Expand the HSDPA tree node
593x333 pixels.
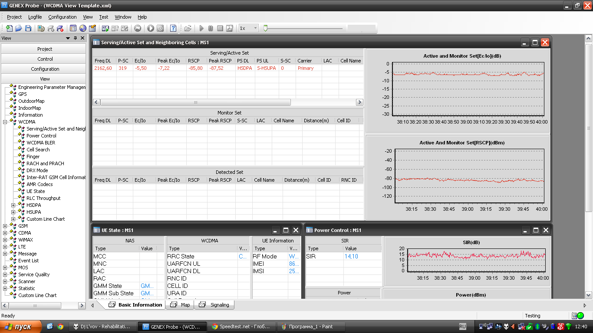click(13, 205)
